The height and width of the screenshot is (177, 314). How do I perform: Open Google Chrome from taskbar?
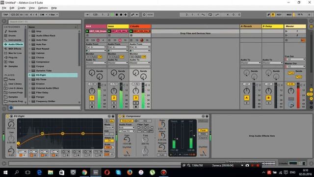pyautogui.click(x=84, y=173)
